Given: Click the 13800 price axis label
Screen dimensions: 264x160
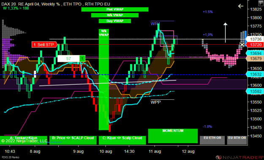Looking at the screenshot, I should (256, 18).
